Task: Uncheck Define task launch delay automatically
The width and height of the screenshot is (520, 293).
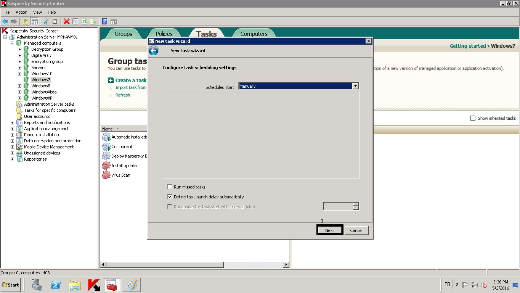Action: [x=170, y=197]
